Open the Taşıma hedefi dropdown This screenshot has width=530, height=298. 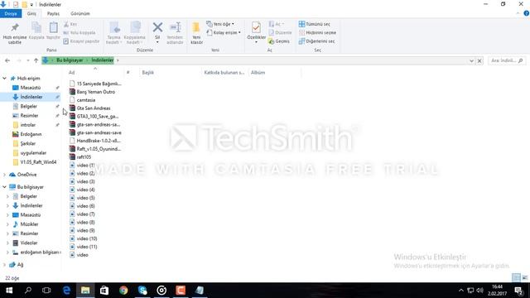114,34
